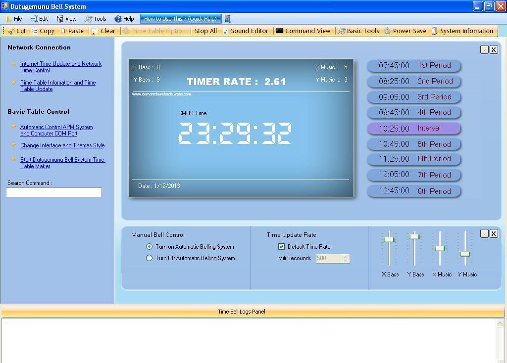The height and width of the screenshot is (363, 507).
Task: Click the Mili Secounds spinner up arrow
Action: pyautogui.click(x=345, y=257)
